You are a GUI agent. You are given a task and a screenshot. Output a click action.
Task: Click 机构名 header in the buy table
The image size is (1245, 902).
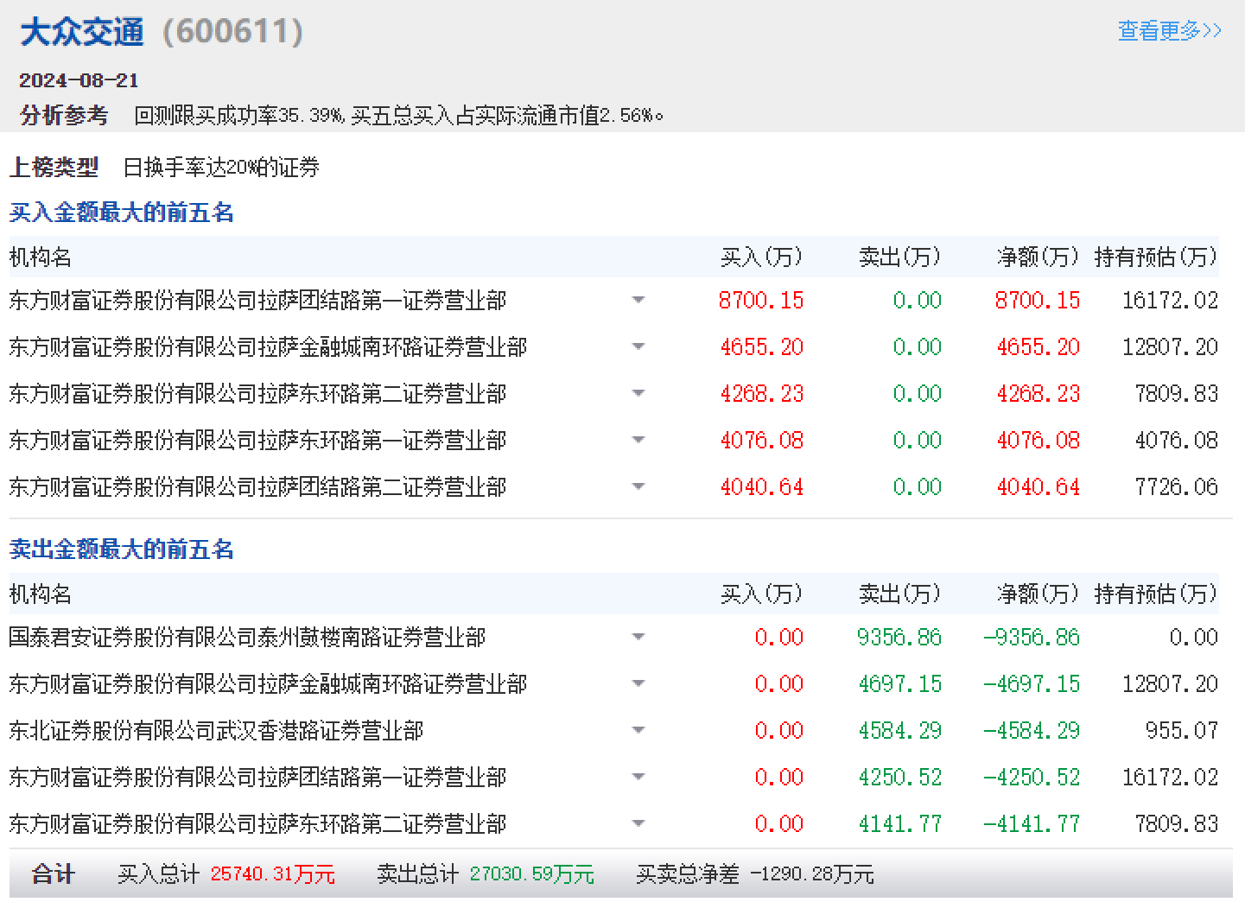click(41, 257)
